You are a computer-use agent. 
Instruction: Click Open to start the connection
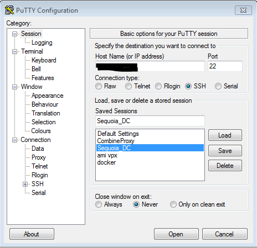click(176, 234)
